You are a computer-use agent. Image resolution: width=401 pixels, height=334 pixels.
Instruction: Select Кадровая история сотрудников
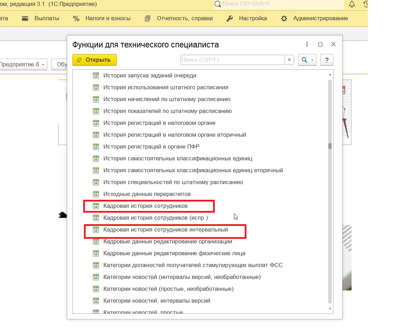coord(145,206)
